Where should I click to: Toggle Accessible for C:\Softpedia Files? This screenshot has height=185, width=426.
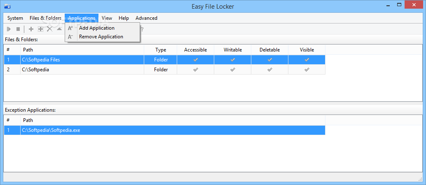195,60
